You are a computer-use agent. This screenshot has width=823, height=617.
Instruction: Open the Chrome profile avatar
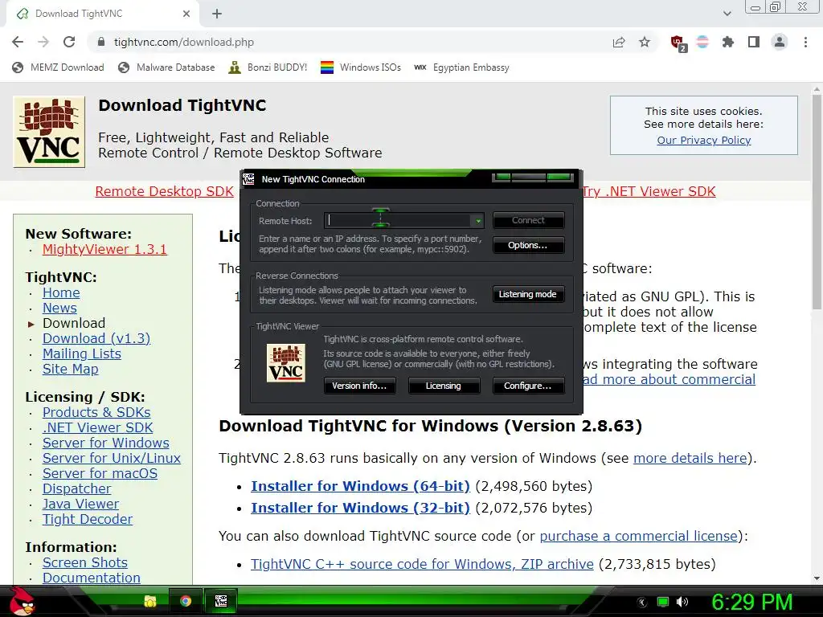780,42
